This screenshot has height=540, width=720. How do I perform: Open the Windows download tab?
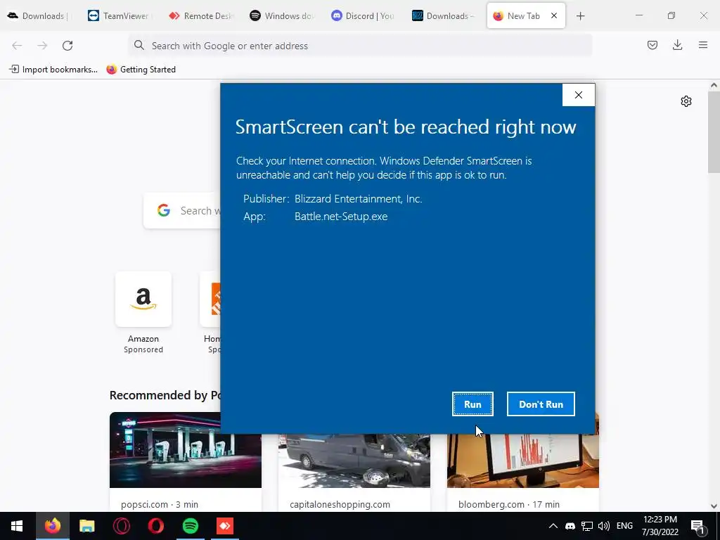tap(281, 16)
